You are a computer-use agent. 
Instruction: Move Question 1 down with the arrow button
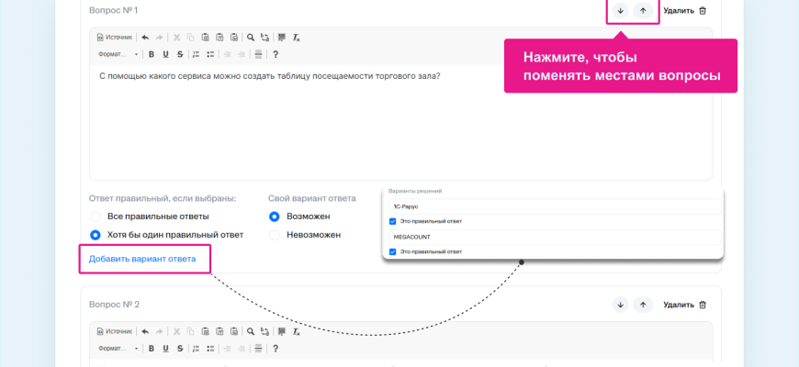(x=620, y=11)
